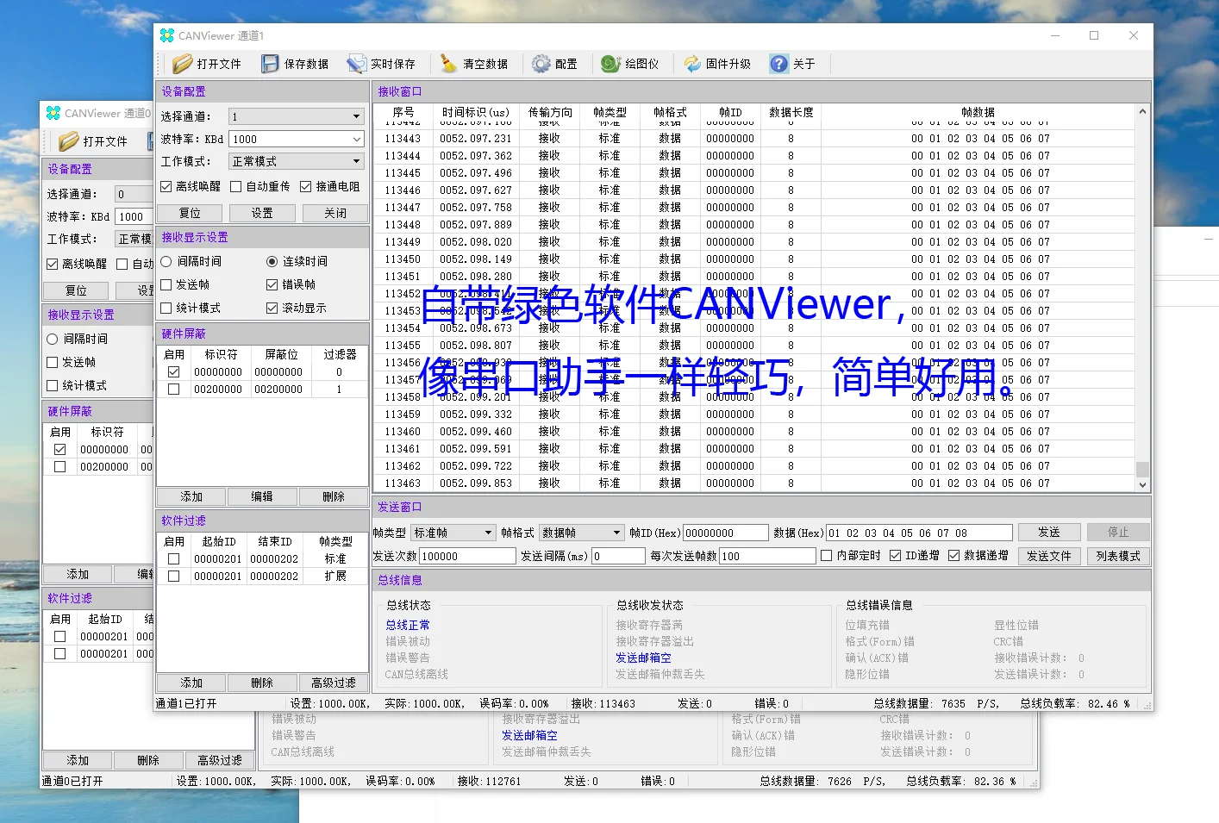Open 帧类型 dropdown showing 标准帧

[x=453, y=533]
